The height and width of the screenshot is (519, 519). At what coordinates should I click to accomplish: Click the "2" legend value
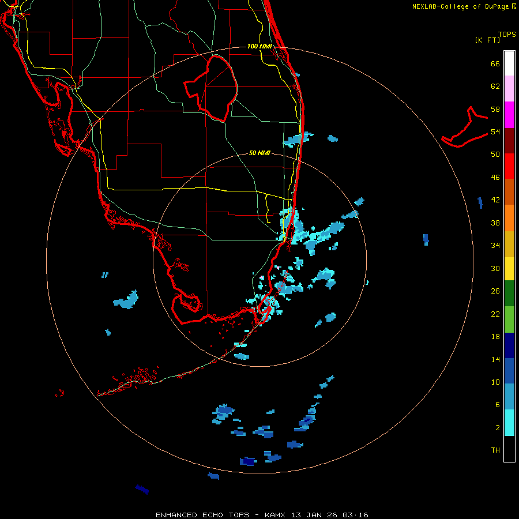(498, 428)
